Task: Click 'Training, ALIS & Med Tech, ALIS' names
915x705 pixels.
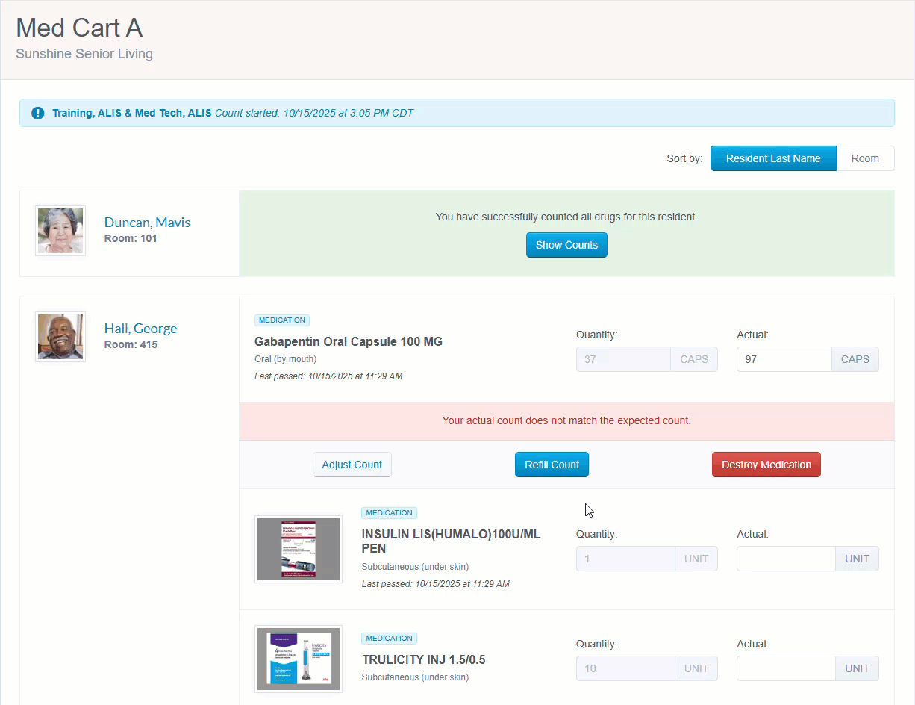Action: tap(132, 114)
